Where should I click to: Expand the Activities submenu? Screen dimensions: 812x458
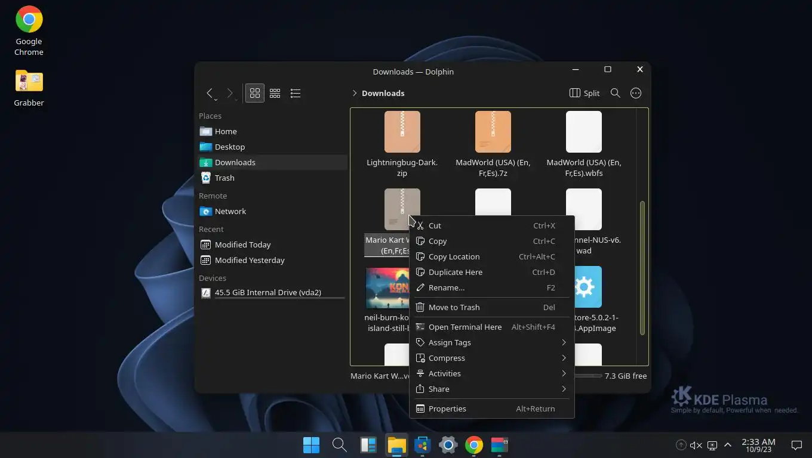click(x=491, y=373)
